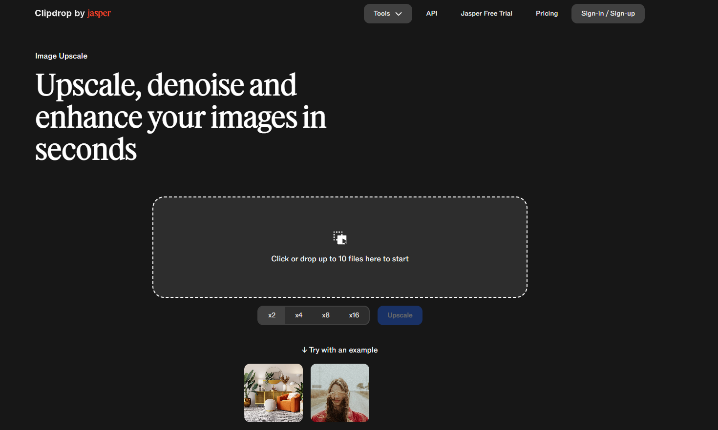Click the Clipdrop by jasper logo
Viewport: 718px width, 430px height.
73,13
